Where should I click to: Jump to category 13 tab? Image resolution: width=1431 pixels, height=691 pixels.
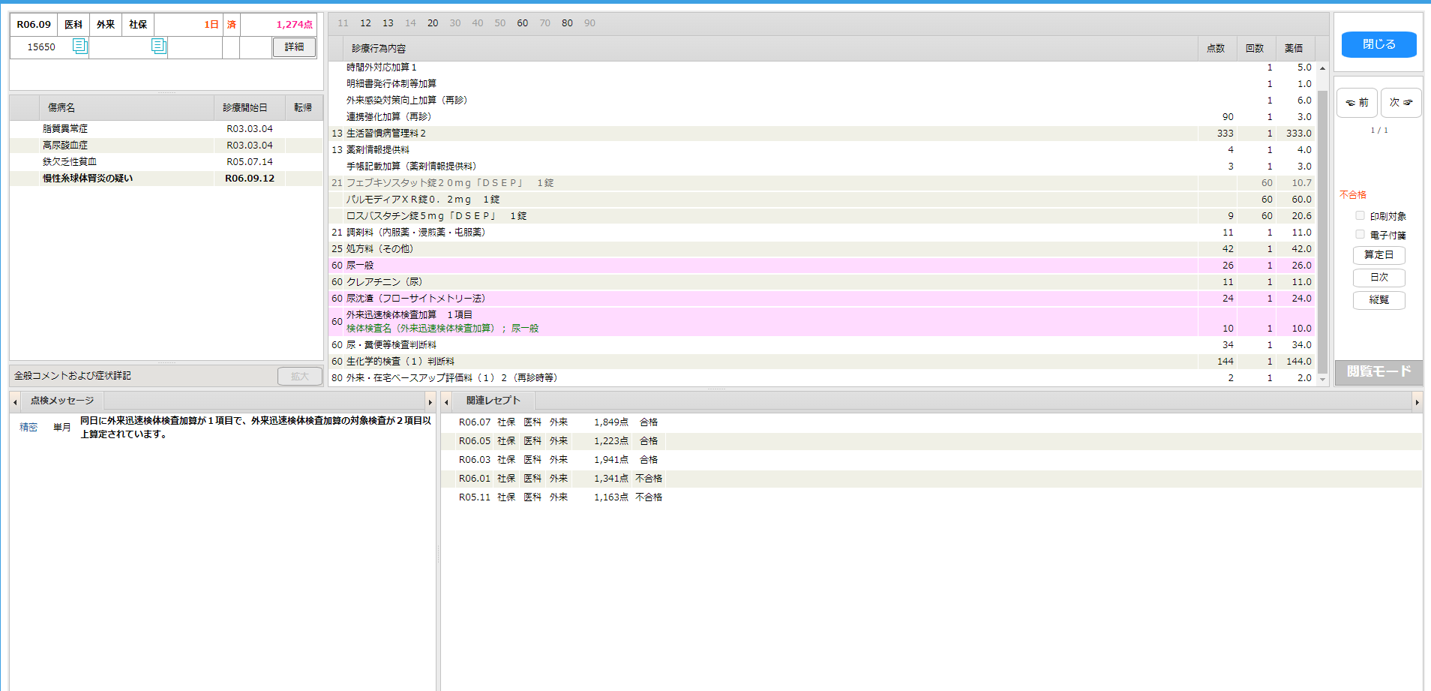click(388, 23)
